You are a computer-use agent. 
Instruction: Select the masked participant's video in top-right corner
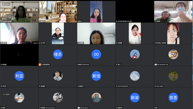173,11
